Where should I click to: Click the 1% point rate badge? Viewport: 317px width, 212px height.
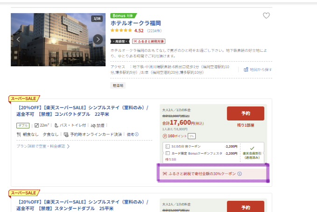coord(191,136)
